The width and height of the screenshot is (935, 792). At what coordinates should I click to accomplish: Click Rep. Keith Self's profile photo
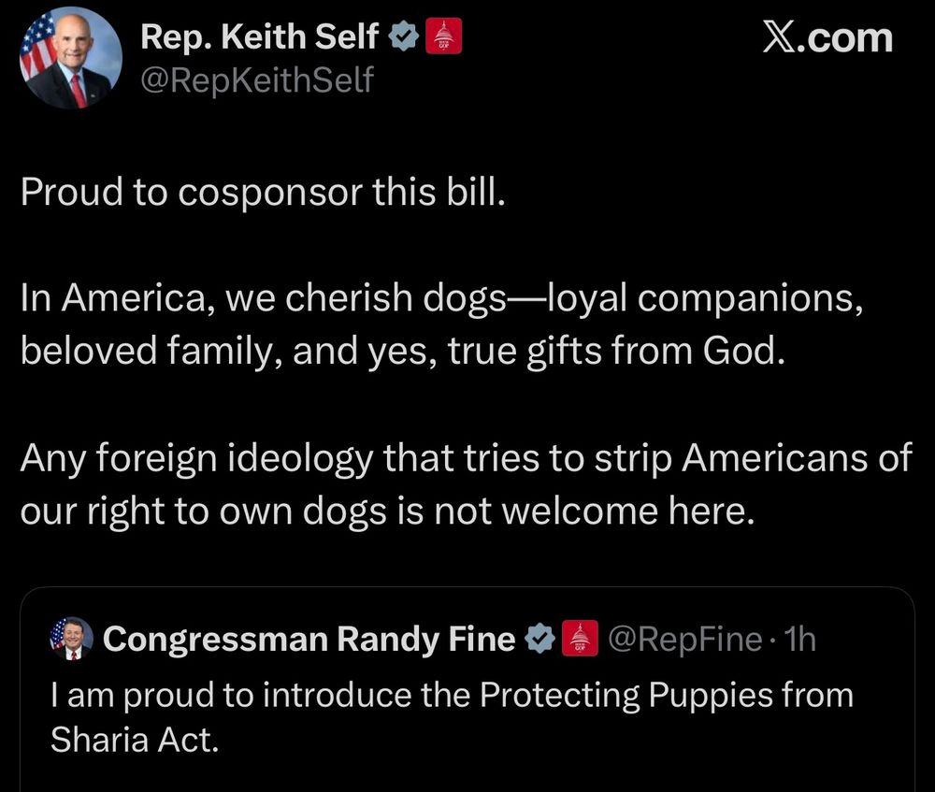(70, 58)
